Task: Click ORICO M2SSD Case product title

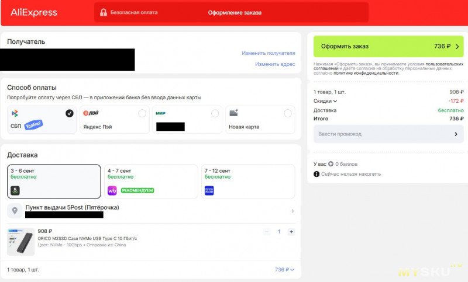Action: [x=87, y=238]
